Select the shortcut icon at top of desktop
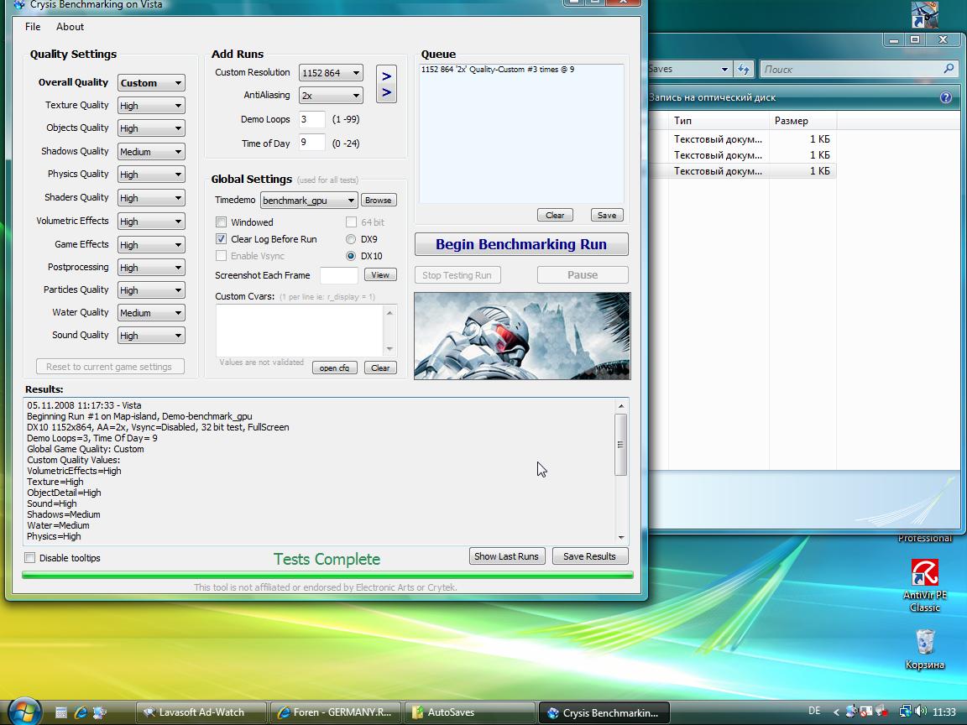The height and width of the screenshot is (725, 967). [924, 14]
